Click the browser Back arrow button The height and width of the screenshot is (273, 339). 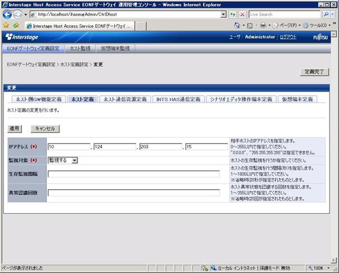pos(7,15)
